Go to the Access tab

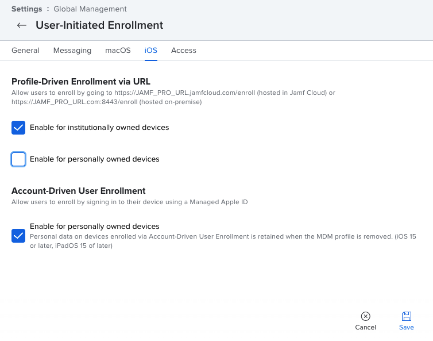pos(184,51)
